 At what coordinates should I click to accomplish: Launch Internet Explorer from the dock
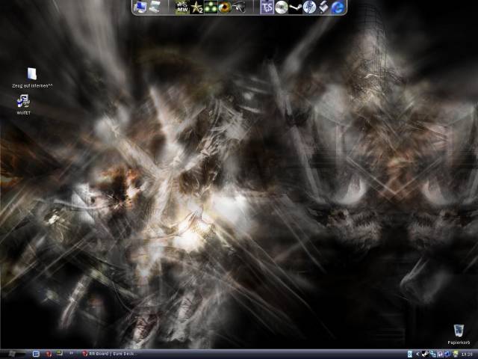click(338, 7)
